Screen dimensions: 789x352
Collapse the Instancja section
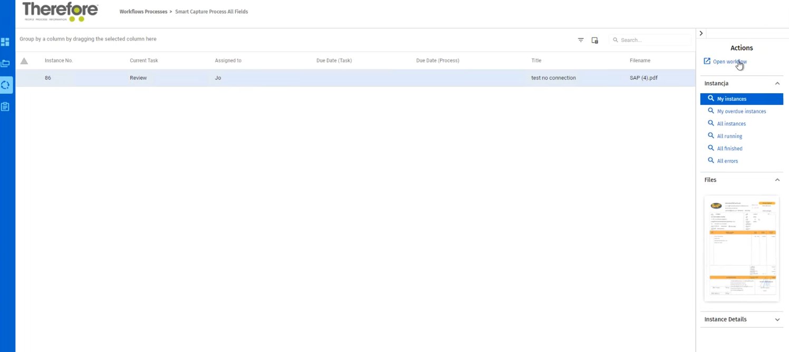click(x=777, y=84)
